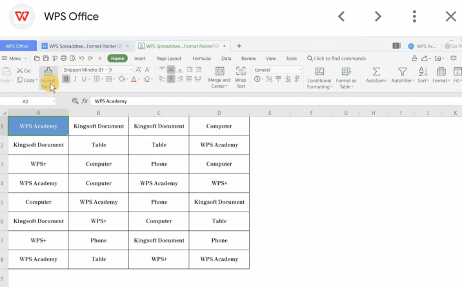Toggle bold formatting

(x=66, y=79)
